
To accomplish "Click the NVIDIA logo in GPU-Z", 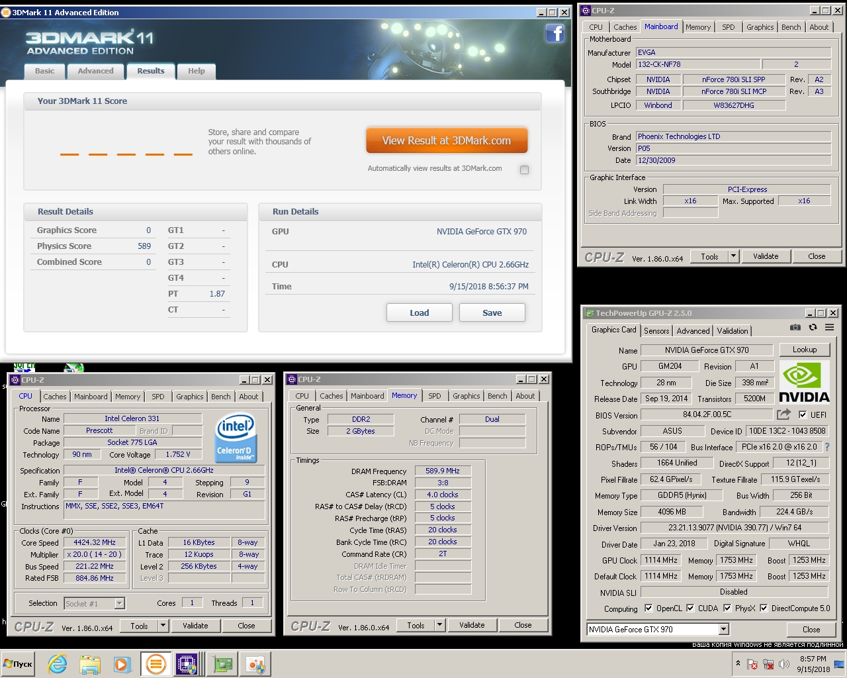I will tap(803, 383).
